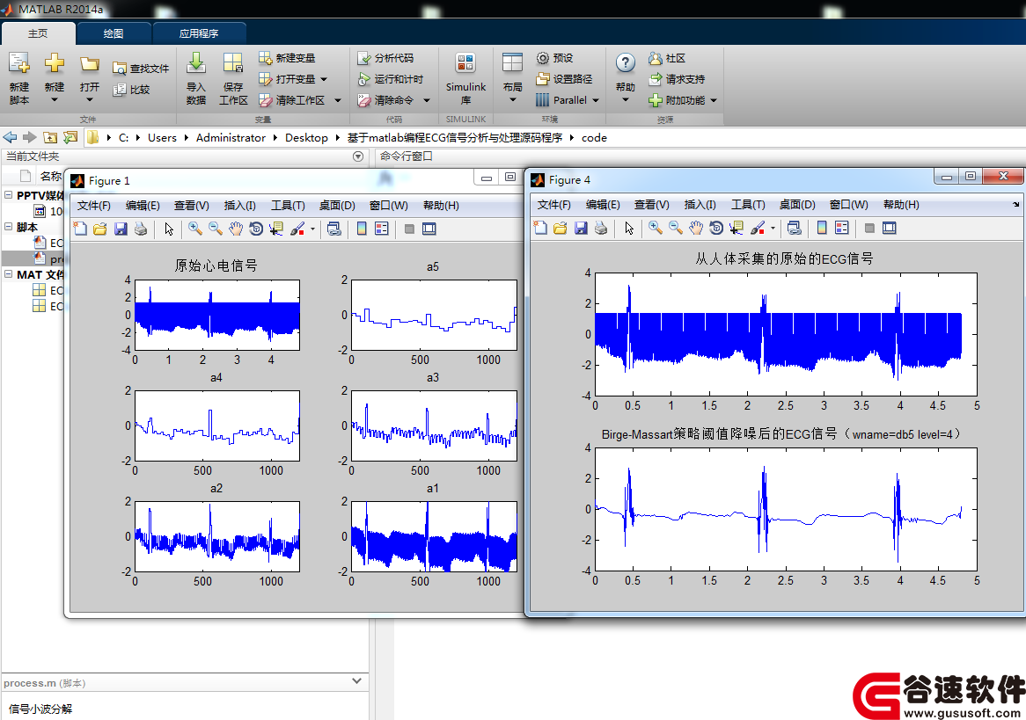Click Figure 1 print icon
The image size is (1026, 720).
[x=141, y=229]
